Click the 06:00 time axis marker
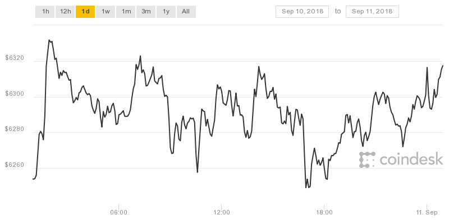Screen dimensions: 449x224 (118, 213)
